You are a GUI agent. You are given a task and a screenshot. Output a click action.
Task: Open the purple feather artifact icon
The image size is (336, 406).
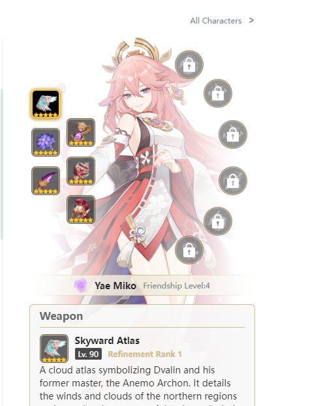click(46, 181)
